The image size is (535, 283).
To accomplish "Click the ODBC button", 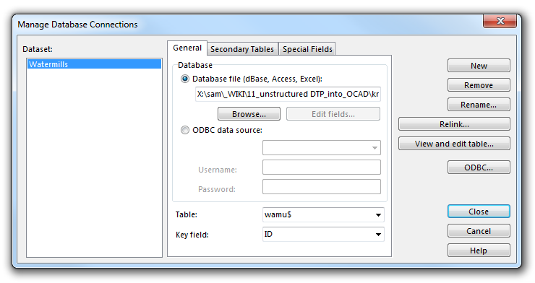I will [479, 167].
